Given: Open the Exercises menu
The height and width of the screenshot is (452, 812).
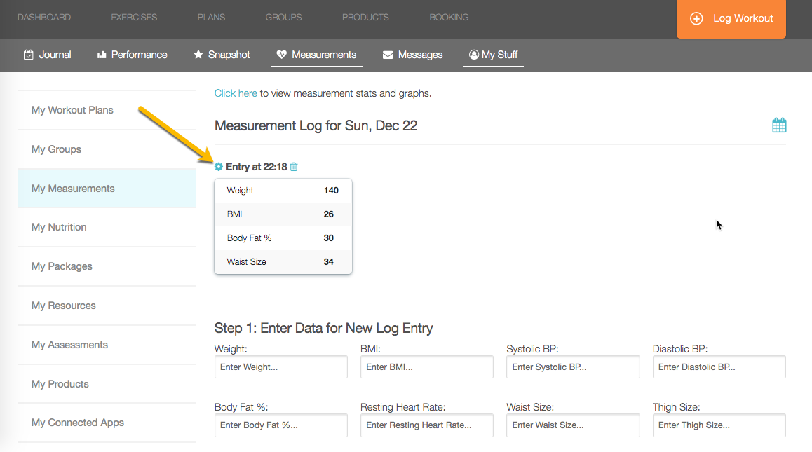Looking at the screenshot, I should (134, 17).
